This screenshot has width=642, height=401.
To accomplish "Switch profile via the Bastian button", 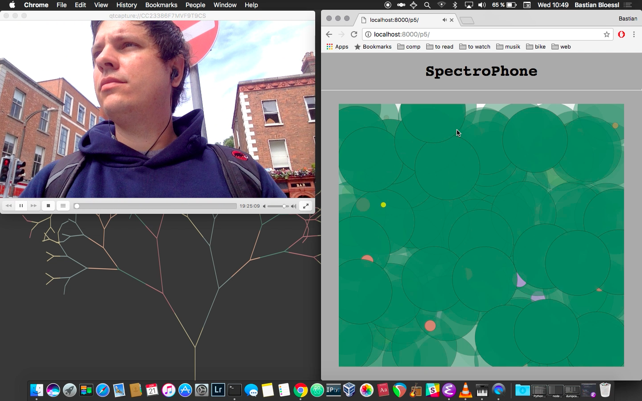I will [x=628, y=19].
